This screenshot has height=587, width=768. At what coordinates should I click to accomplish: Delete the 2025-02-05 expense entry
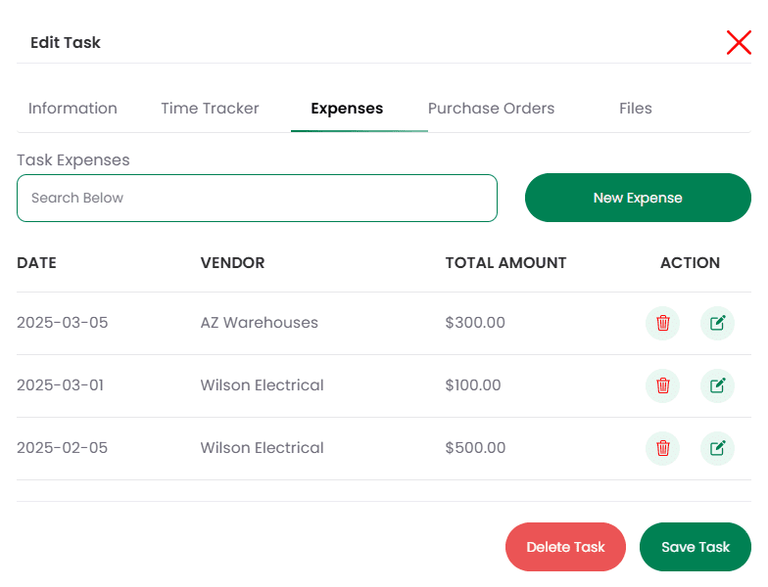(x=662, y=448)
